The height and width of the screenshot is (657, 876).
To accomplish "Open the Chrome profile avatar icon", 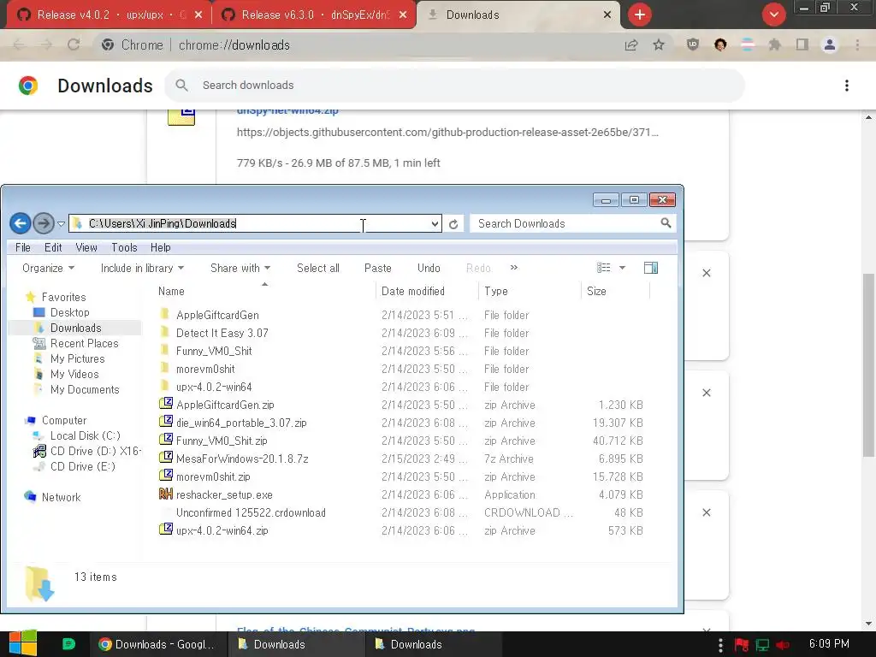I will [830, 44].
